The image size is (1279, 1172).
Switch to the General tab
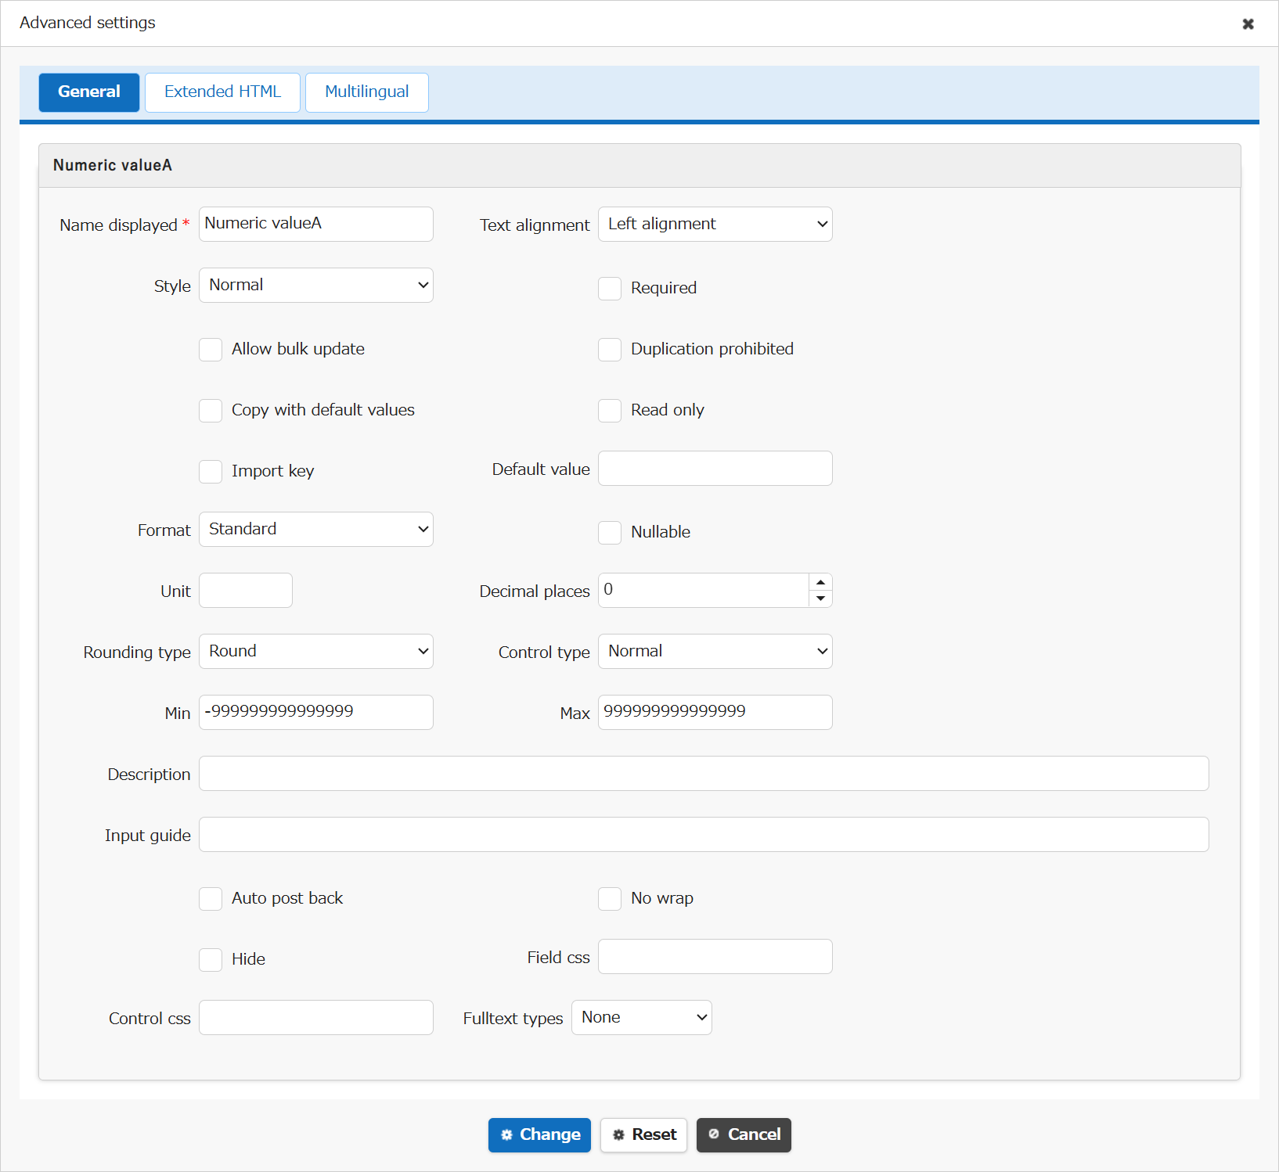(89, 92)
